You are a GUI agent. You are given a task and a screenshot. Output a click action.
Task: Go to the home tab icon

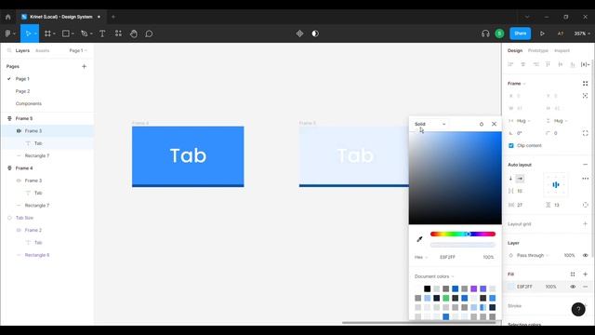point(8,17)
